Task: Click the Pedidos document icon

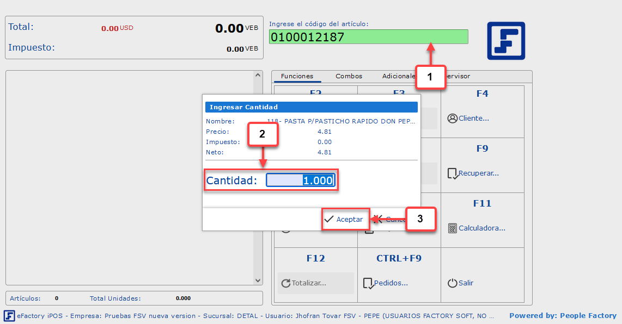Action: tap(368, 283)
